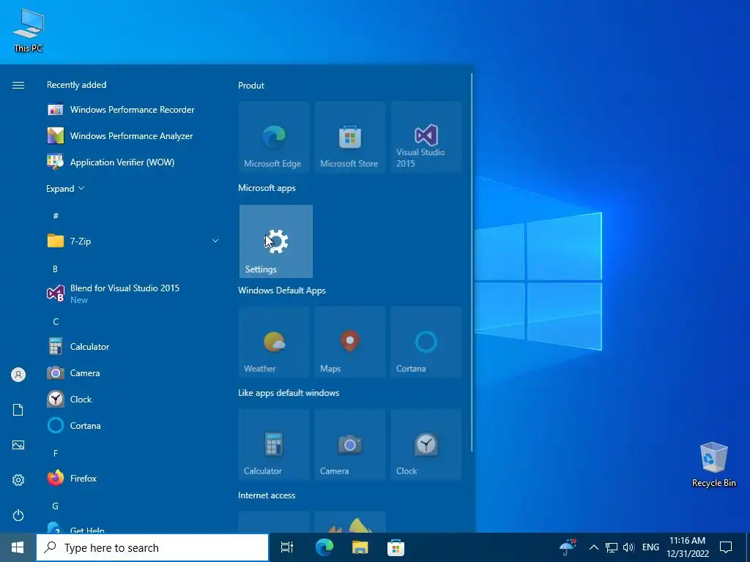Launch Camera from the app list
The image size is (750, 562).
[x=132, y=372]
